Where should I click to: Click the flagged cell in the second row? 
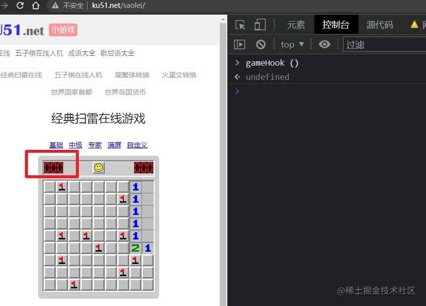[x=123, y=199]
